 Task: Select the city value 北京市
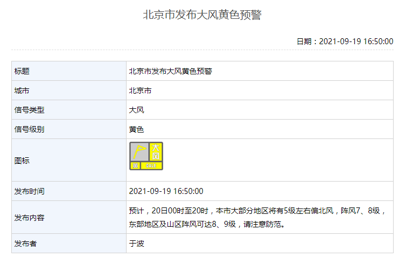(x=140, y=91)
